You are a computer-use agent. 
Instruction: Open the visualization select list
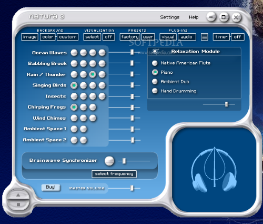(x=92, y=37)
